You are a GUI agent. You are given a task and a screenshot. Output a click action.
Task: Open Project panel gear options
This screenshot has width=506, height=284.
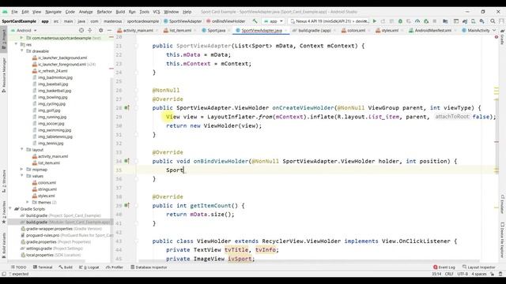pyautogui.click(x=100, y=30)
